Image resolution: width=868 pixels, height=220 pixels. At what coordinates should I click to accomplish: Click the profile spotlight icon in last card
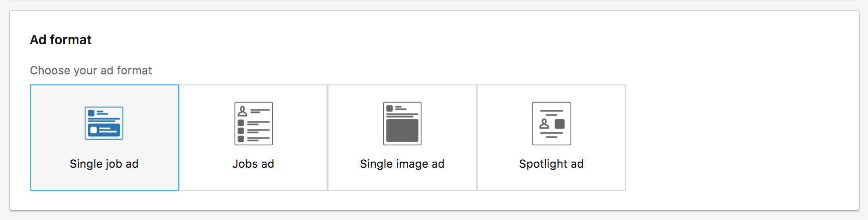552,124
